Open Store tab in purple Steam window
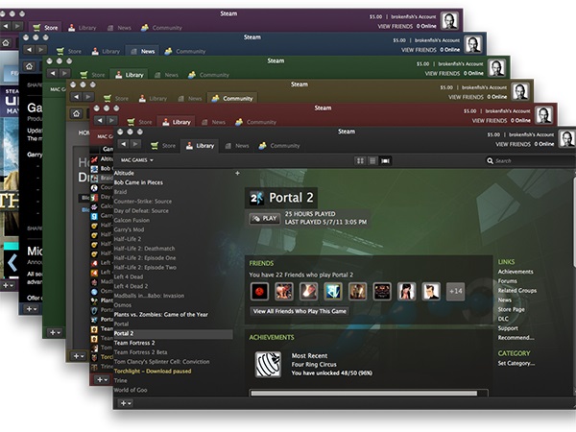Screen dimensions: 576x432 click(45, 28)
